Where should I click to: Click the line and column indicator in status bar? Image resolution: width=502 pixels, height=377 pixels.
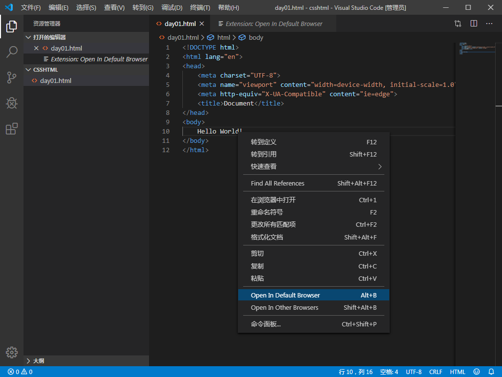pyautogui.click(x=356, y=372)
